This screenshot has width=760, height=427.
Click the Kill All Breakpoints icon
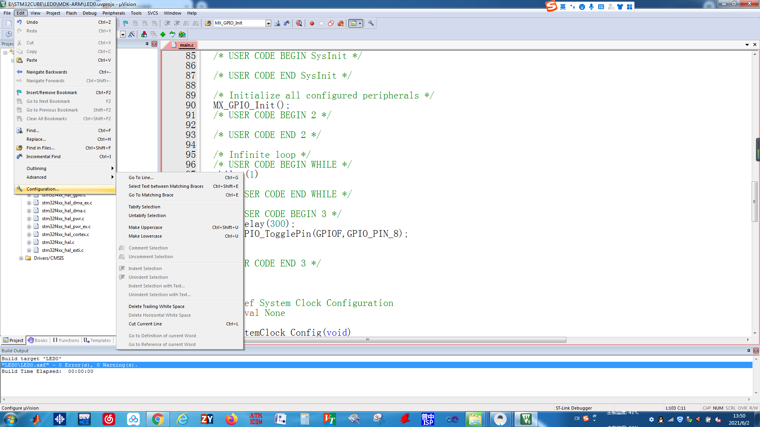click(x=340, y=23)
